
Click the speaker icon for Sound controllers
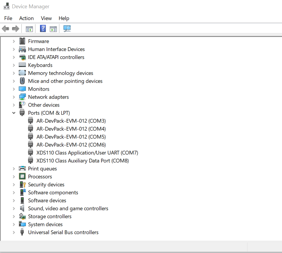click(22, 208)
